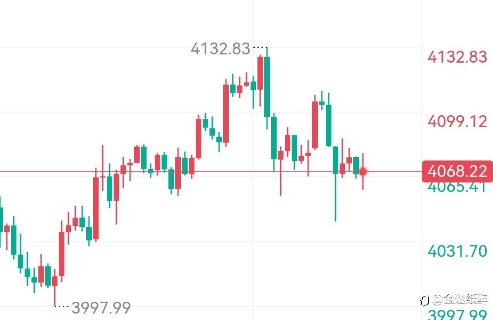Select the red candle just left of the peak candle
Screen dimensions: 493x320
[x=260, y=73]
